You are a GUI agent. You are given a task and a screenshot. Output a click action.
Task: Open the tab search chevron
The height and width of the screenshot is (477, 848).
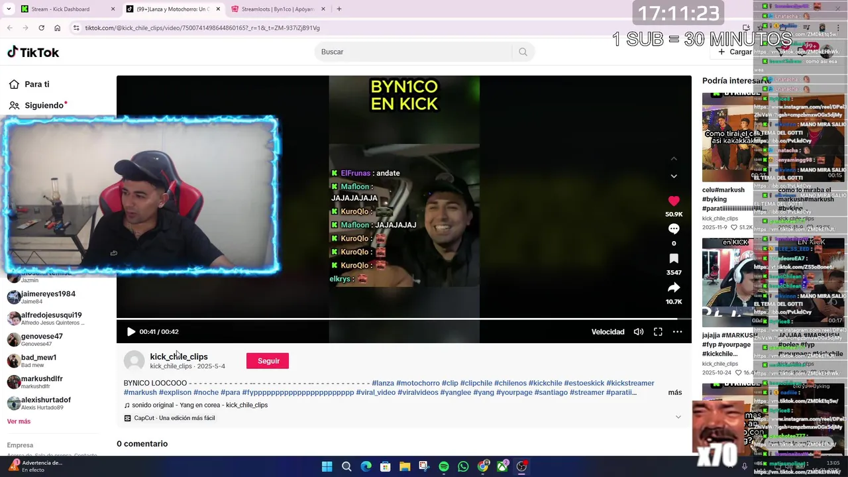click(x=9, y=9)
